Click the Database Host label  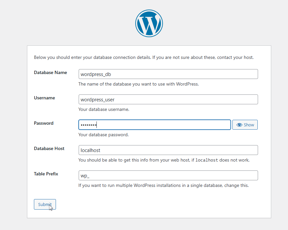(49, 148)
